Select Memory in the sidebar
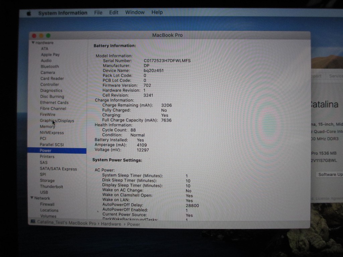 [x=48, y=126]
